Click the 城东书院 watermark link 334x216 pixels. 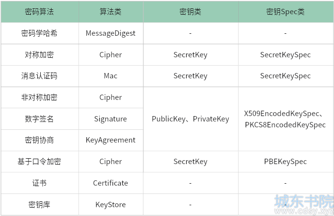(304, 204)
